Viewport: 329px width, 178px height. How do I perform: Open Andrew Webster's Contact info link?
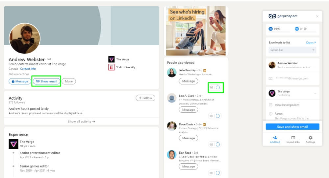point(28,69)
